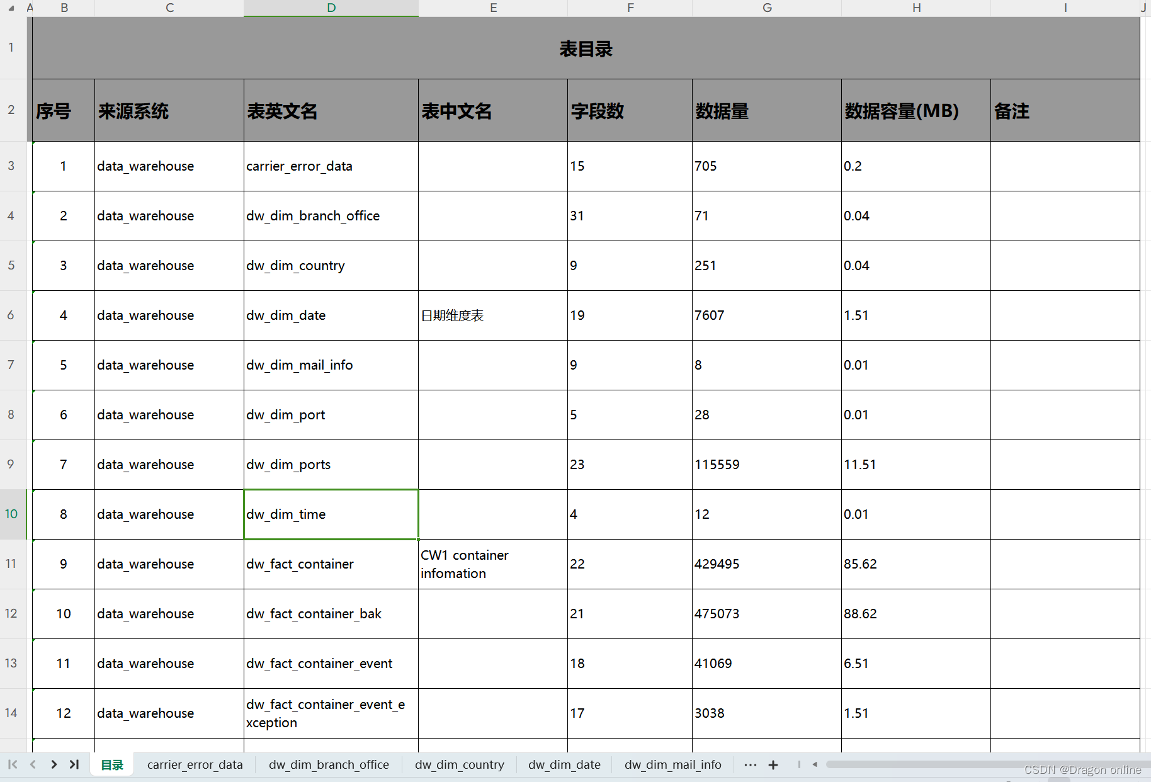
Task: Open carrier_error_data sheet tab
Action: pyautogui.click(x=195, y=764)
